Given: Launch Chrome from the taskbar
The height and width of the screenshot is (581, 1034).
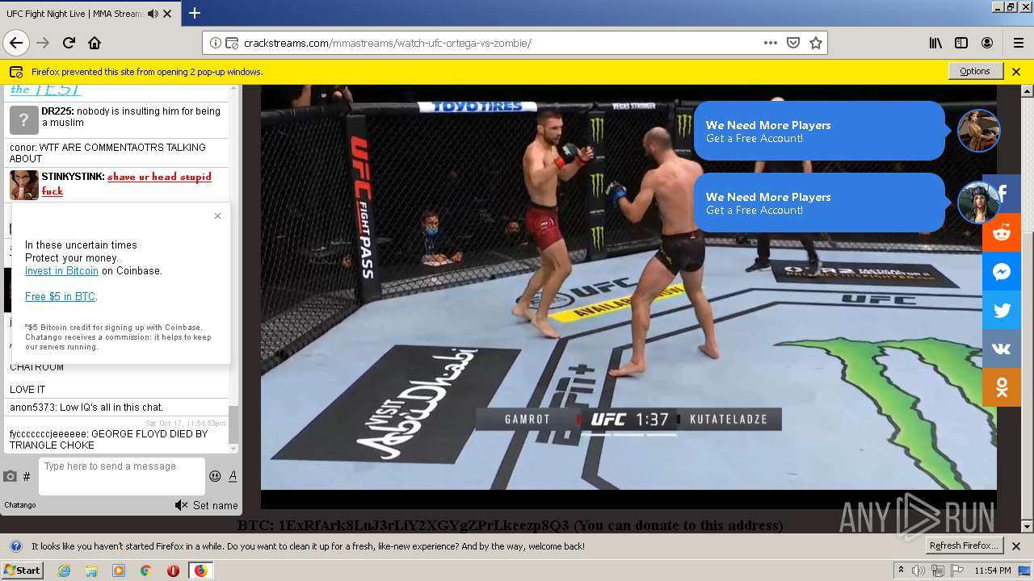Looking at the screenshot, I should pyautogui.click(x=145, y=571).
